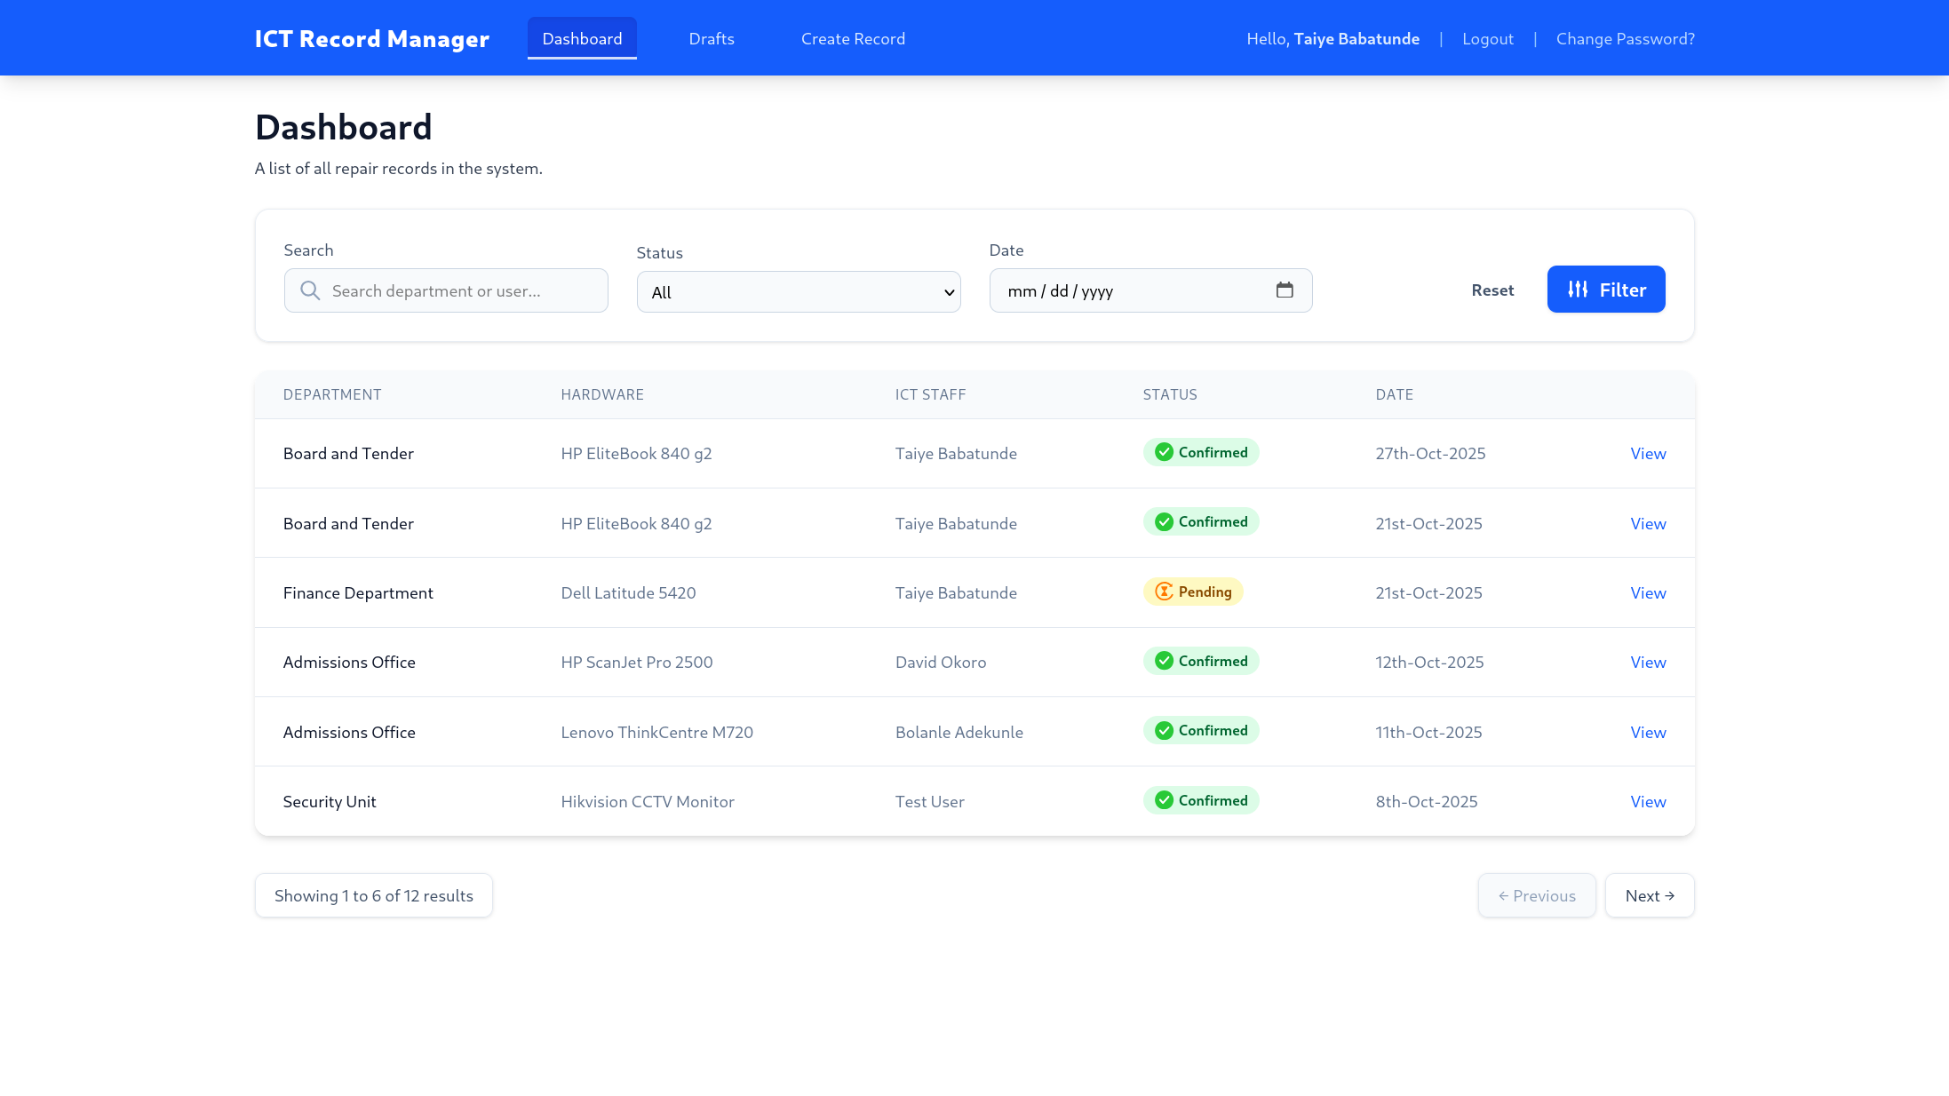Click the search magnifier icon

click(x=310, y=290)
